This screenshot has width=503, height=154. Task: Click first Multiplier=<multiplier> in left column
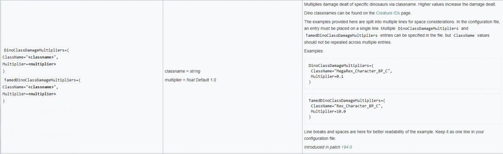[29, 64]
